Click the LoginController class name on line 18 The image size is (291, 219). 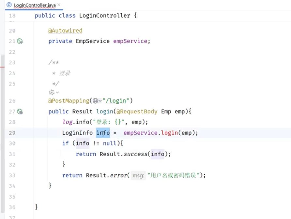pos(104,16)
